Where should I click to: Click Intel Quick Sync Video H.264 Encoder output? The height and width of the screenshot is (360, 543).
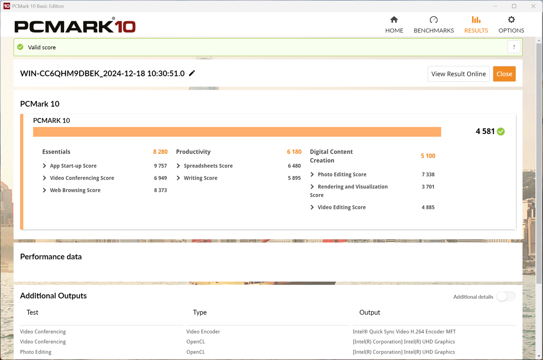404,332
